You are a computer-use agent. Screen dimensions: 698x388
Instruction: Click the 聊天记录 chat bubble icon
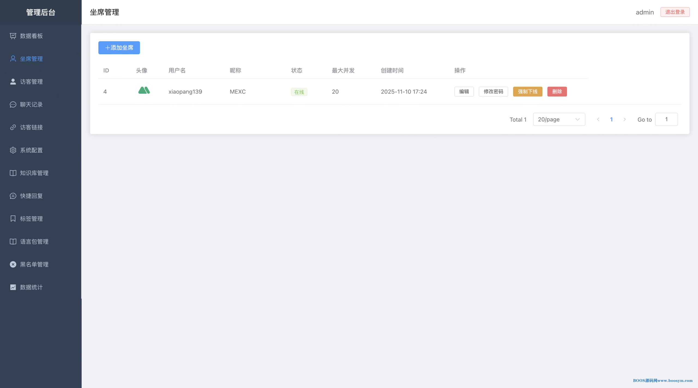coord(13,105)
